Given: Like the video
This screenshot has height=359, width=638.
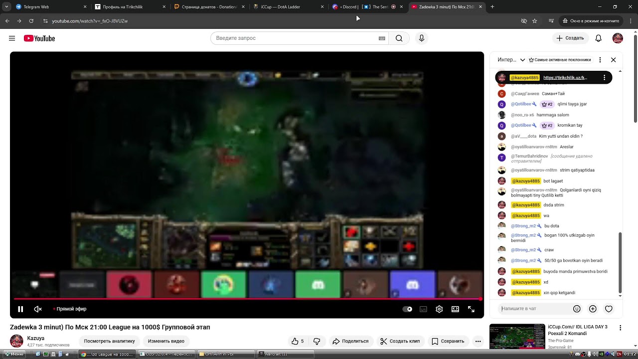Looking at the screenshot, I should pyautogui.click(x=298, y=341).
